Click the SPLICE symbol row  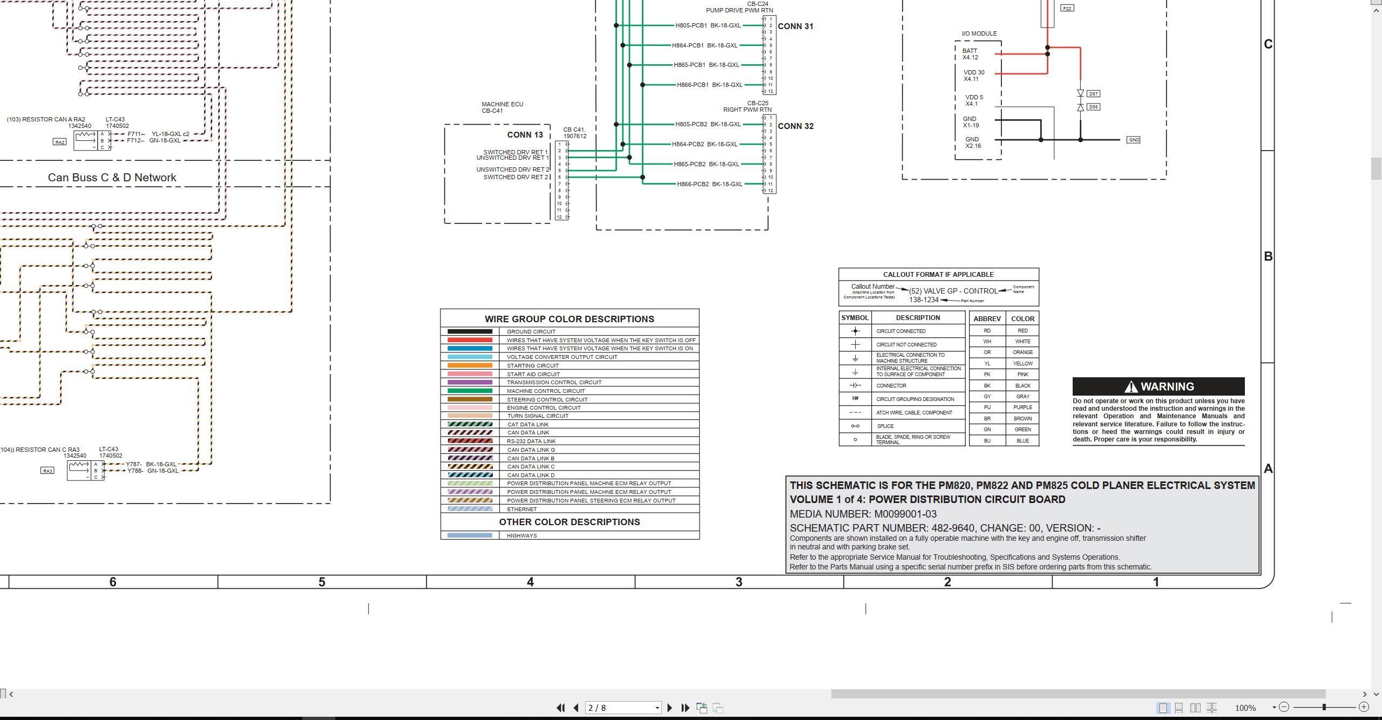(x=902, y=426)
